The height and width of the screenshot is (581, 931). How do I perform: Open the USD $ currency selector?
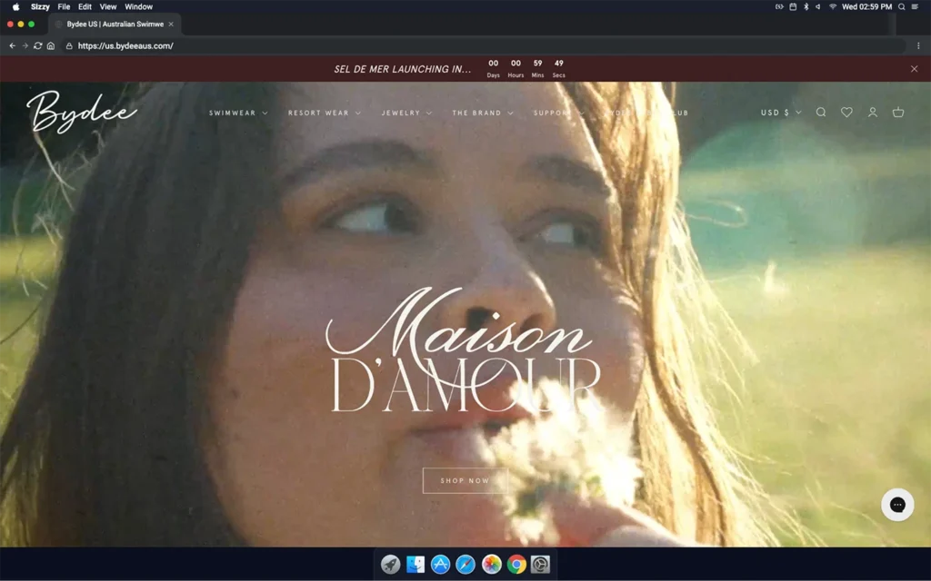tap(781, 113)
